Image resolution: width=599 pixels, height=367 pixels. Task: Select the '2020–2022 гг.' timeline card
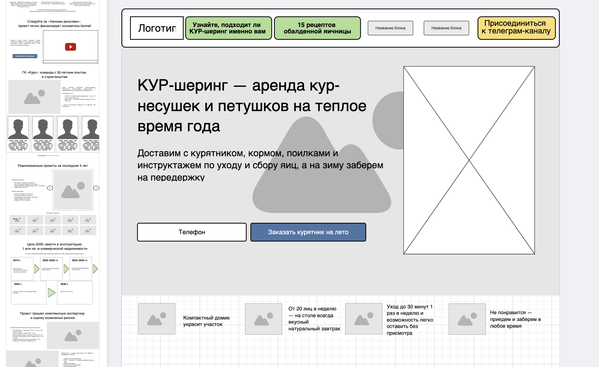point(51,269)
